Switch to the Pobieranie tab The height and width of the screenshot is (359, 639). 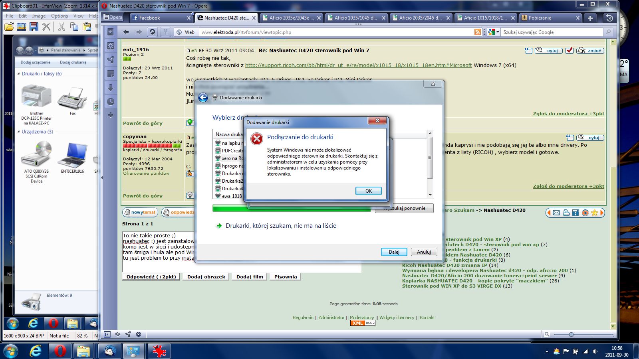click(550, 18)
